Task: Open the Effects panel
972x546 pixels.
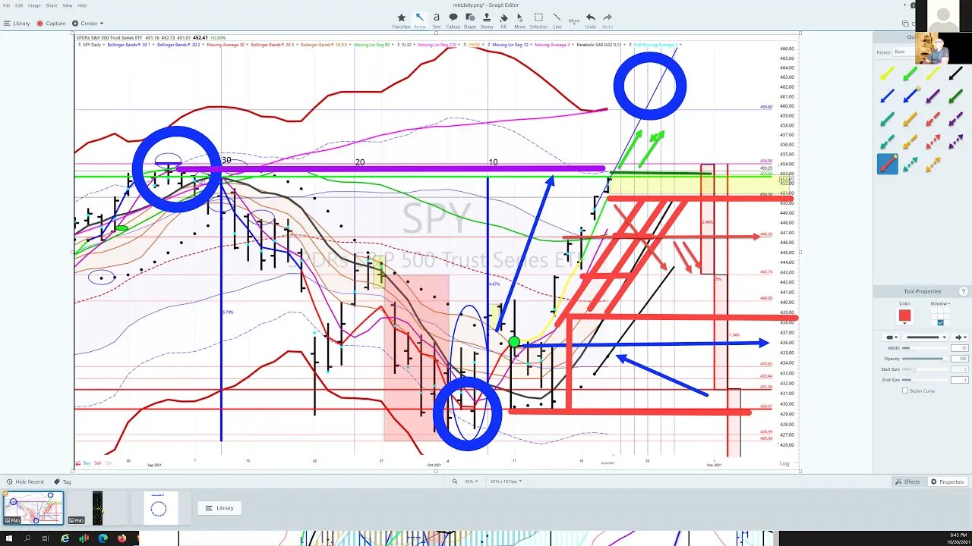Action: coord(907,482)
